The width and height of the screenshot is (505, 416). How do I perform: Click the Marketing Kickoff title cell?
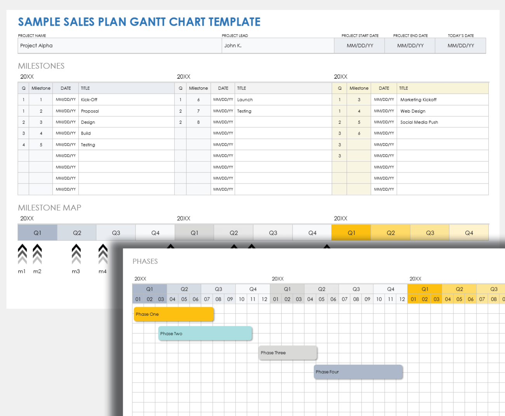[442, 99]
